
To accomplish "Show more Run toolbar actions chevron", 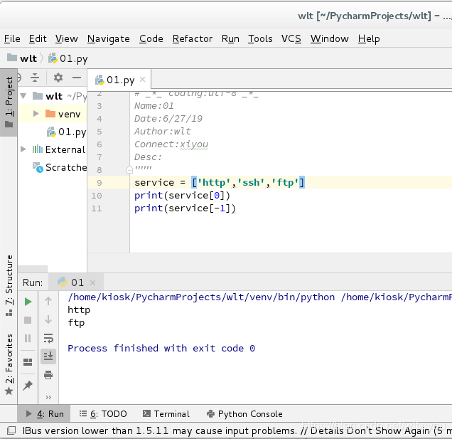I will click(x=48, y=398).
